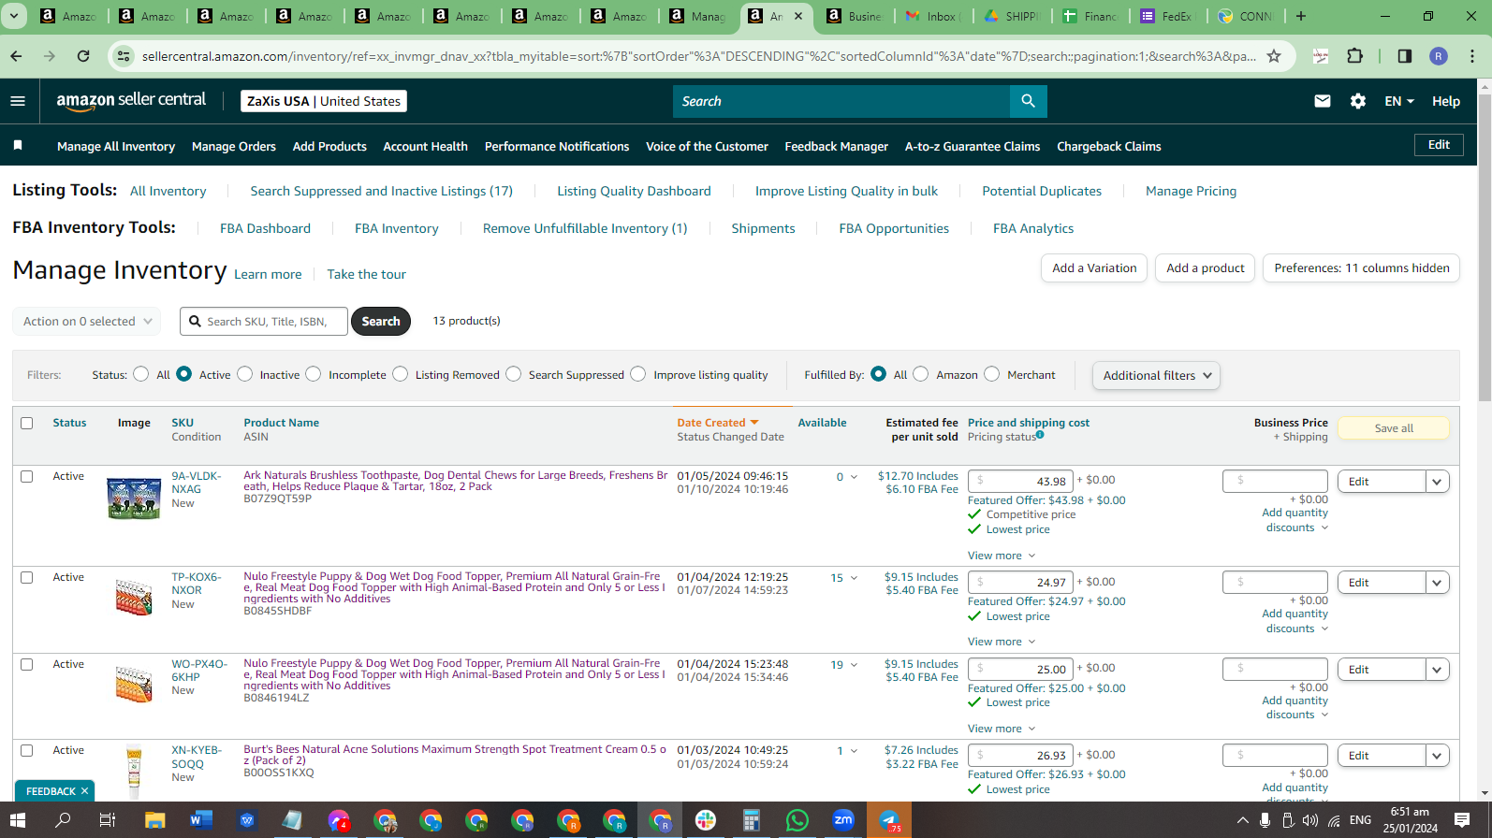This screenshot has width=1492, height=838.
Task: Open the Action on 0 selected dropdown
Action: [x=86, y=321]
